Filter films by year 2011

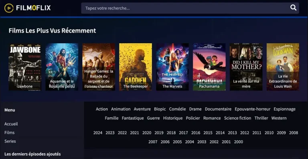pos(257,133)
